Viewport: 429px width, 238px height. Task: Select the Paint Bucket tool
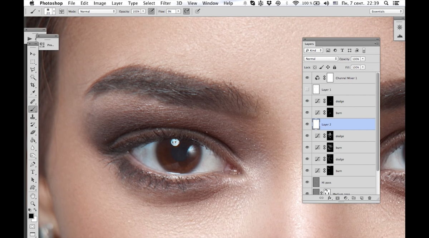tap(33, 140)
